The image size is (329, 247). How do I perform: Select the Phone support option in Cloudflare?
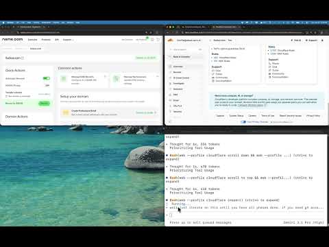tap(274, 63)
